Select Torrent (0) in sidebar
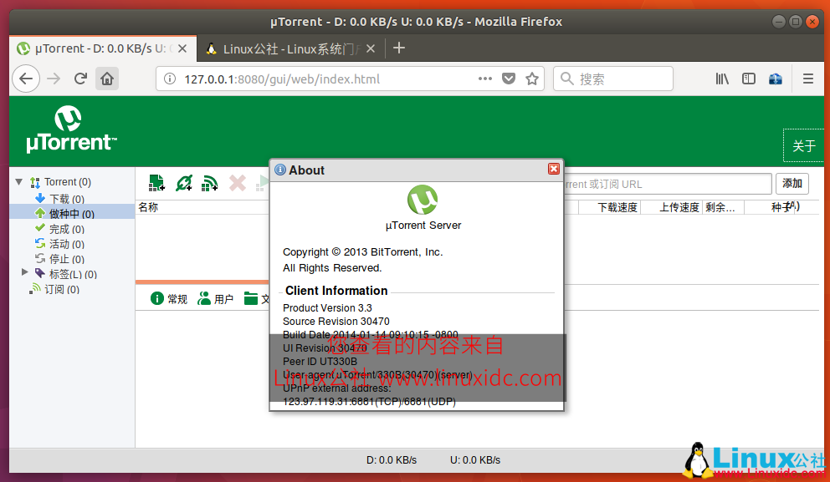 tap(67, 182)
